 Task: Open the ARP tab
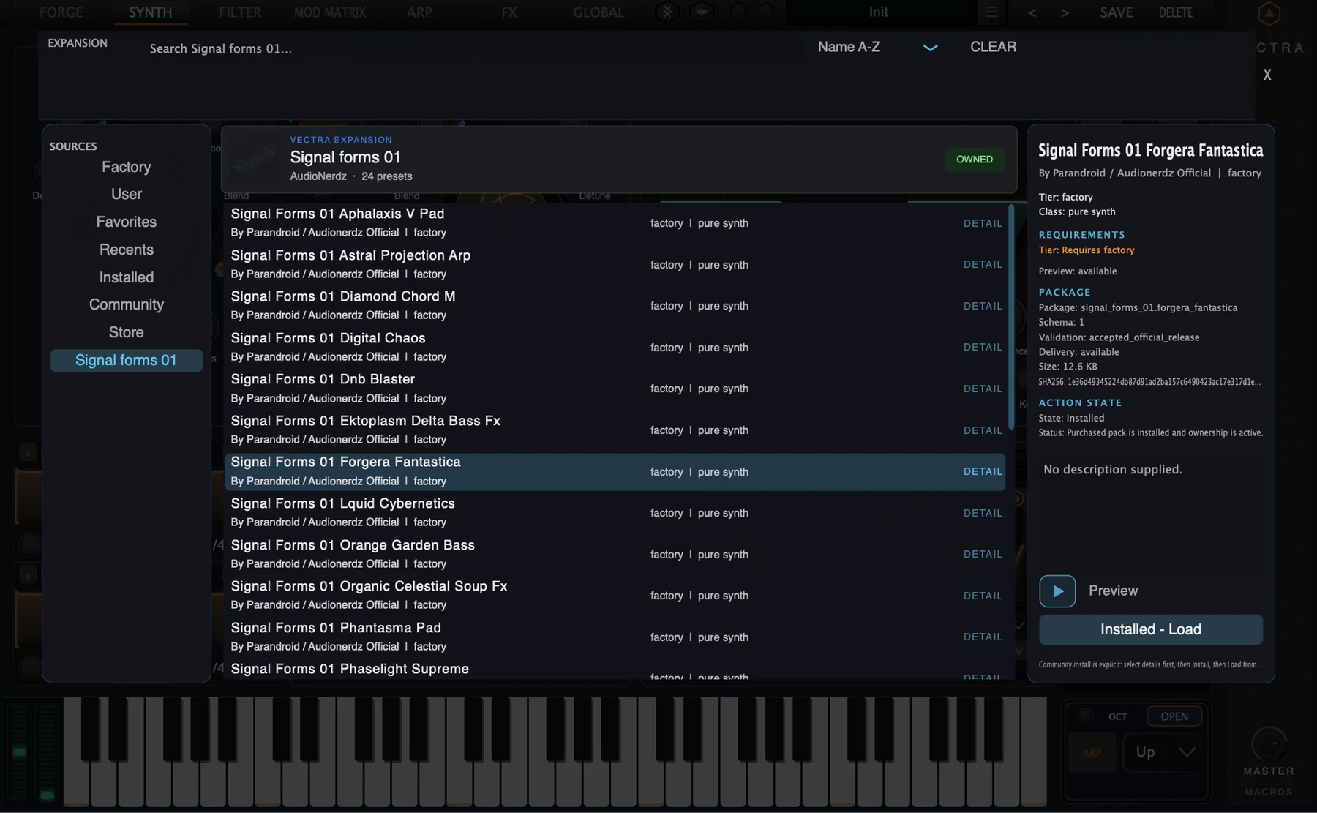point(419,12)
